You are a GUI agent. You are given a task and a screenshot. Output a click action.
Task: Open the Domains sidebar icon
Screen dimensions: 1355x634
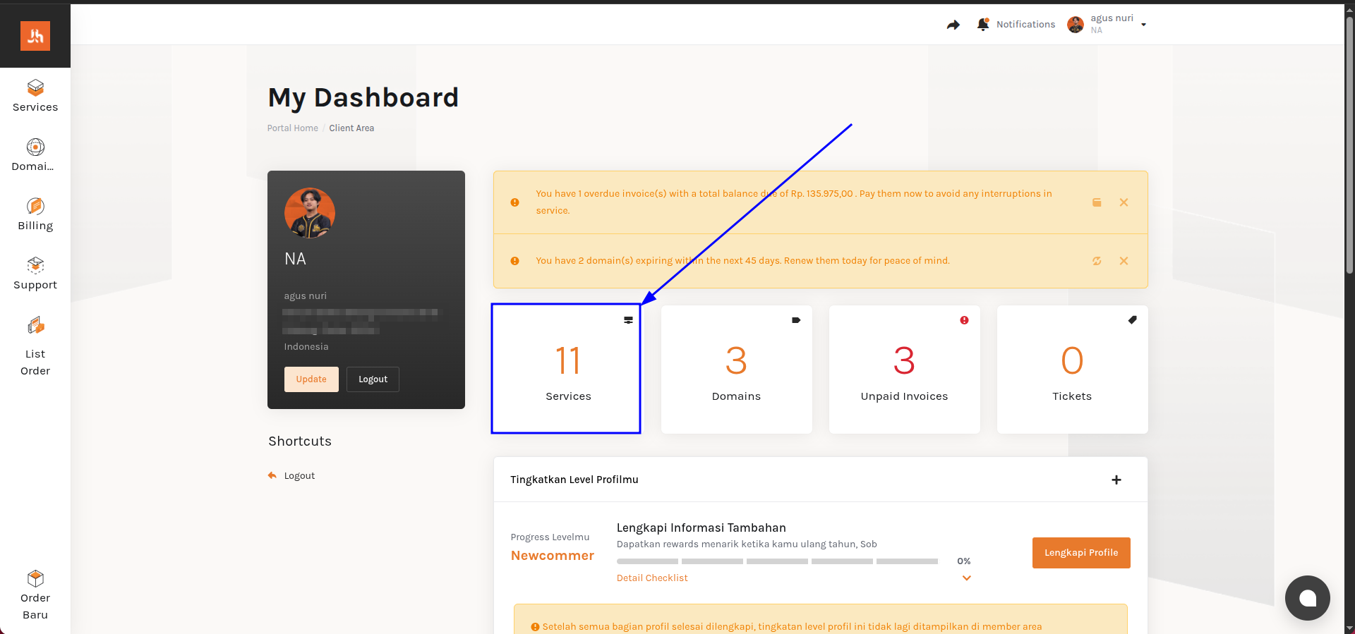click(x=35, y=155)
